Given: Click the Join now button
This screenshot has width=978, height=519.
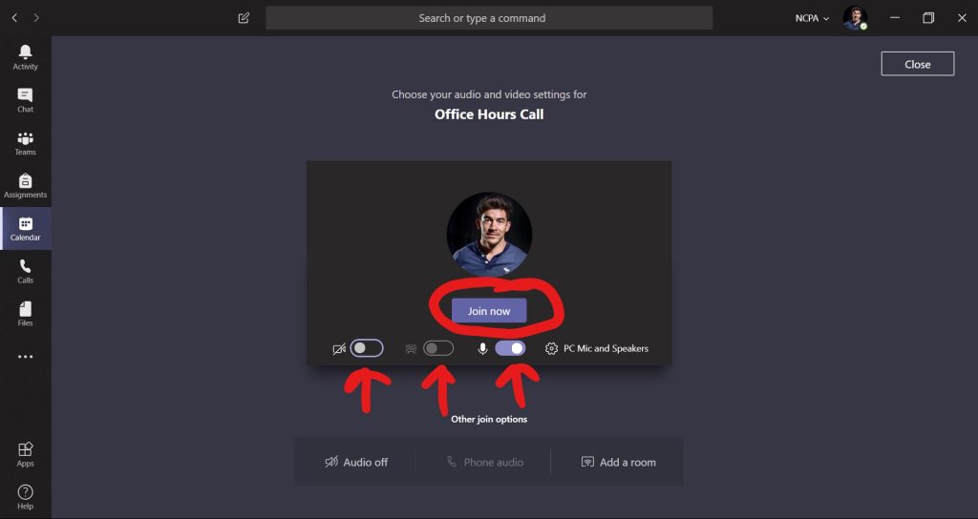Looking at the screenshot, I should click(489, 311).
